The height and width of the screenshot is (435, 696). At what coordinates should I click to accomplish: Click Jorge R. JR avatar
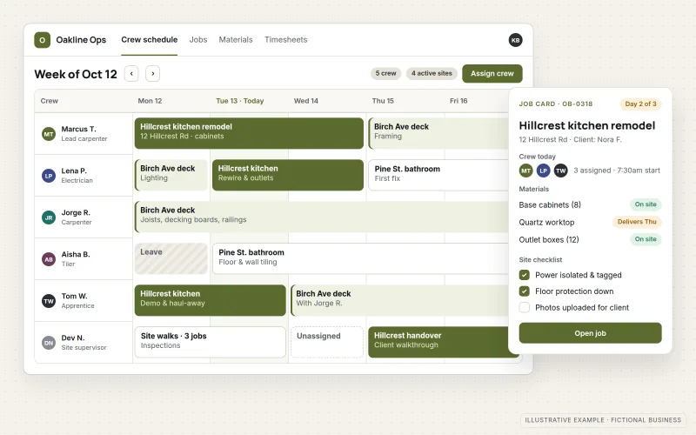[x=49, y=217]
